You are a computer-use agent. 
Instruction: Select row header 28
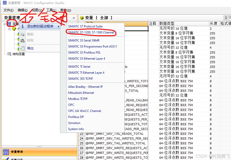click(x=82, y=158)
